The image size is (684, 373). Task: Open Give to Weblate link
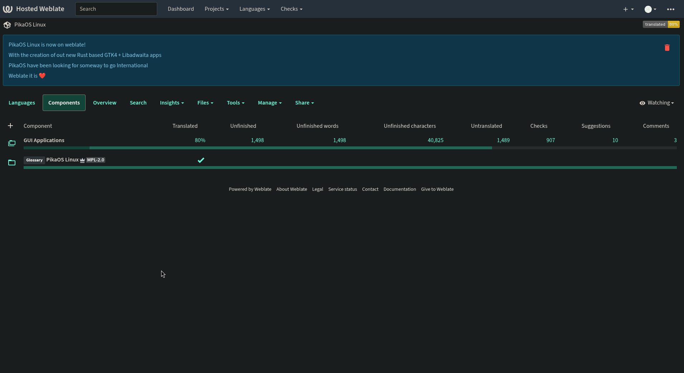pos(437,189)
